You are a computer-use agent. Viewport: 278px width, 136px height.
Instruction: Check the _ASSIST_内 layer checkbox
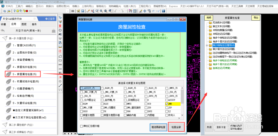click(81, 88)
